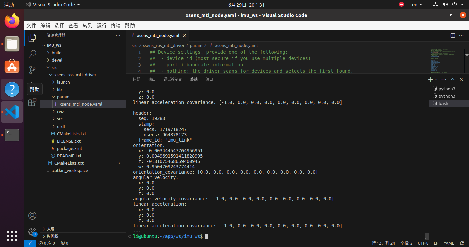The height and width of the screenshot is (247, 469).
Task: Click the explorer more actions ellipsis
Action: point(118,35)
